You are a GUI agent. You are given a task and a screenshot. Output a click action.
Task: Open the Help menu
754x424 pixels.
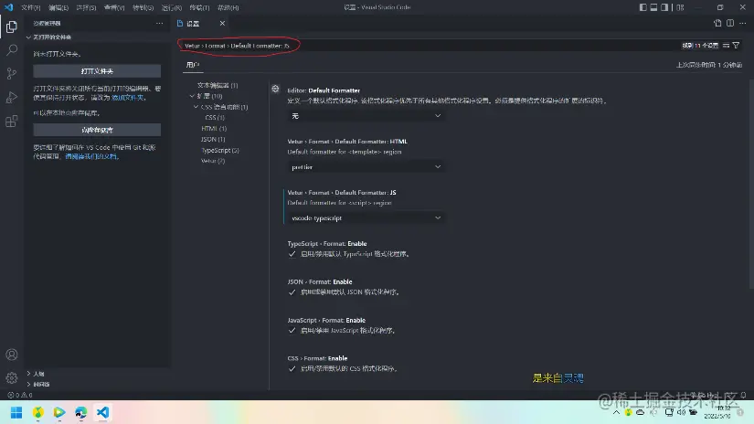[228, 7]
